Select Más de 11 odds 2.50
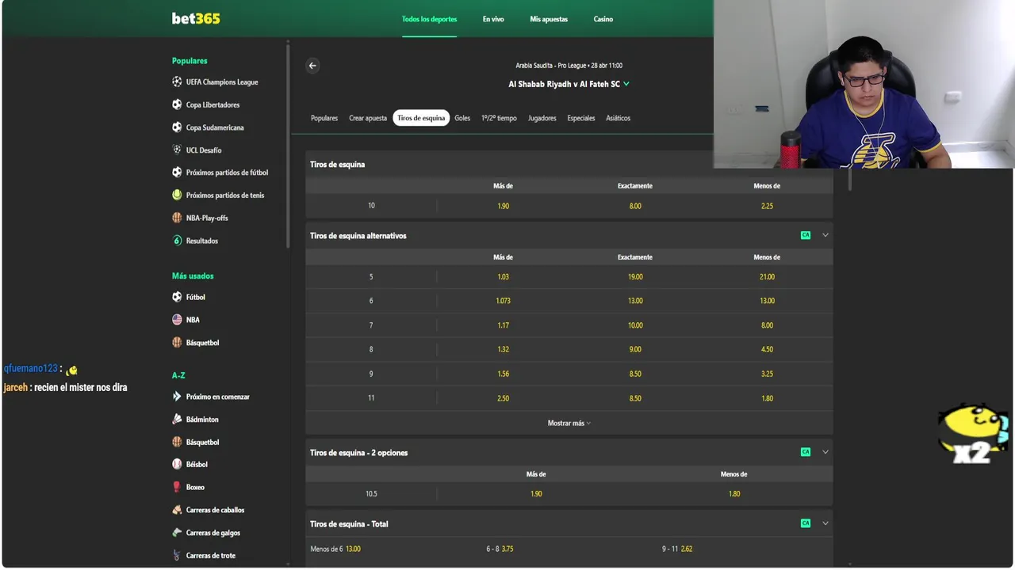This screenshot has height=570, width=1015. pyautogui.click(x=503, y=398)
